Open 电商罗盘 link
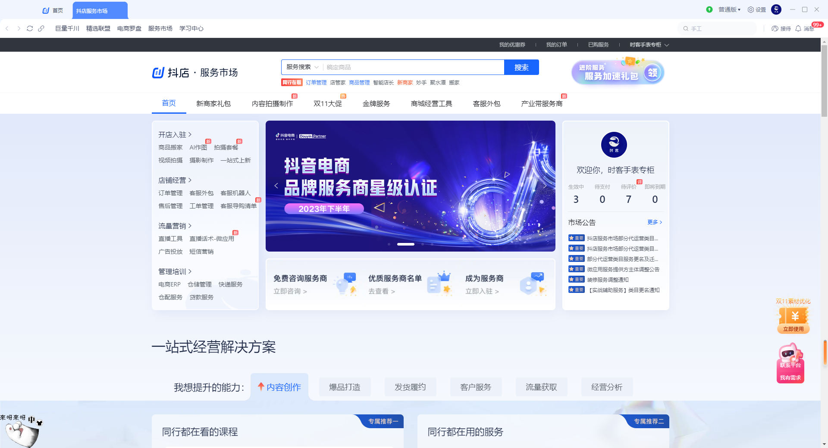This screenshot has height=448, width=828. pyautogui.click(x=129, y=28)
